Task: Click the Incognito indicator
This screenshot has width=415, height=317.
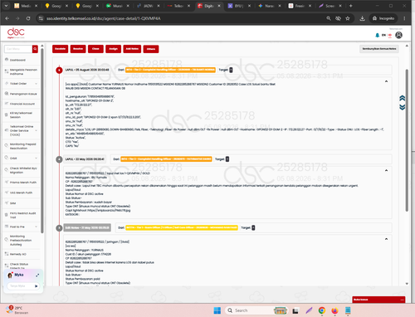Action: (383, 18)
